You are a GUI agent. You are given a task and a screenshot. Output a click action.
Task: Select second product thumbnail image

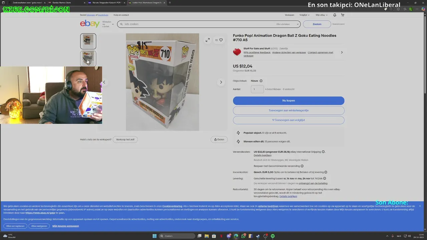tap(88, 58)
